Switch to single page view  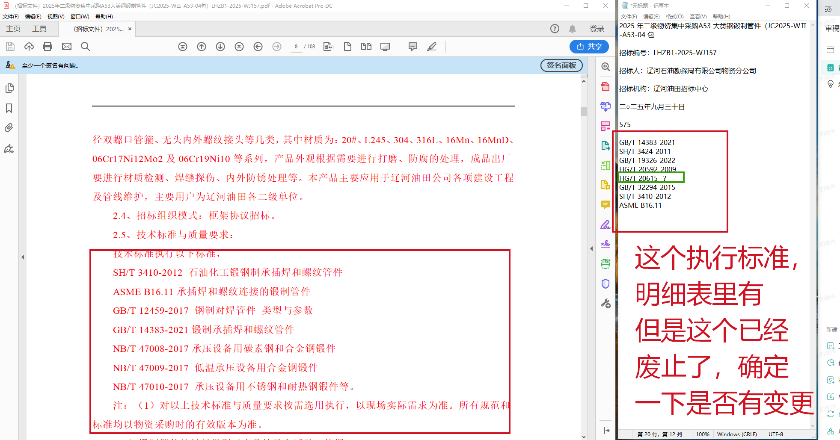347,47
